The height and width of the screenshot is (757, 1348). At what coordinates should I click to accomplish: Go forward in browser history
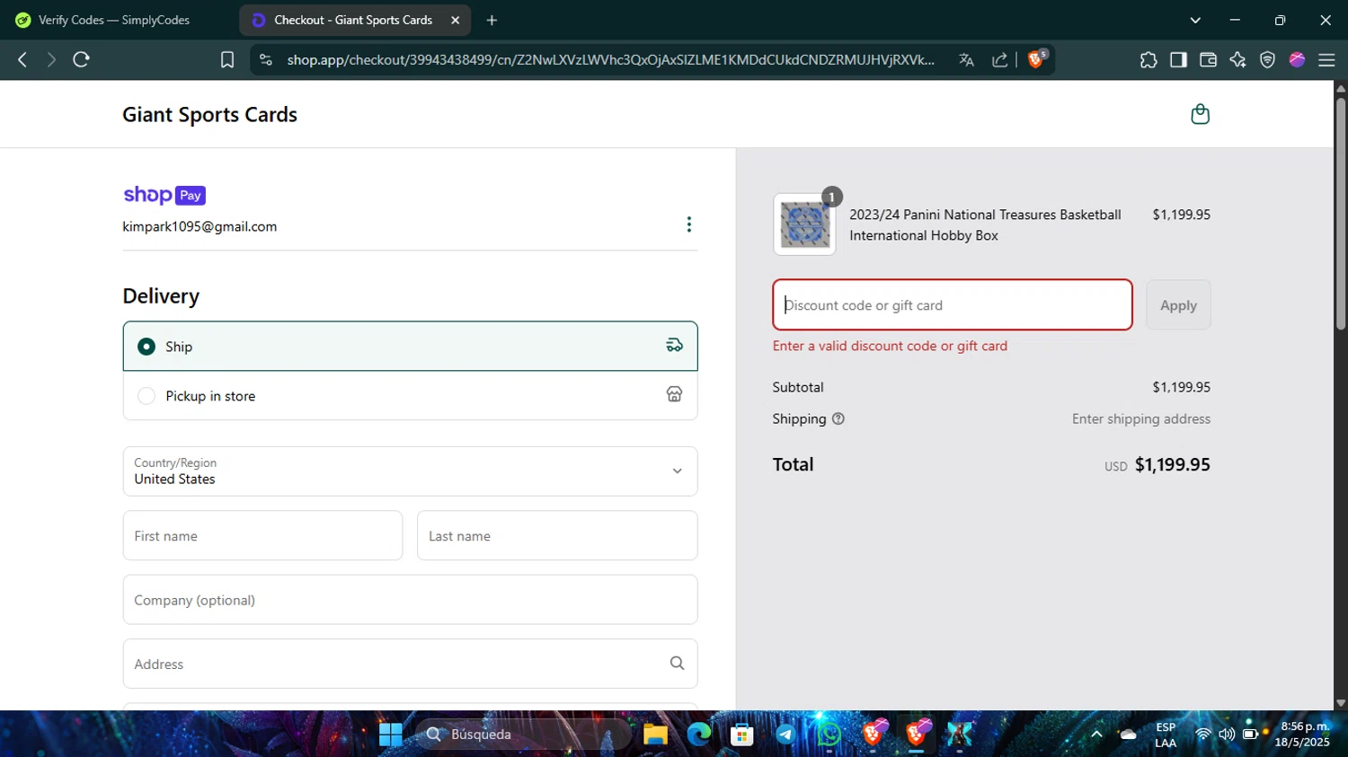pos(51,59)
